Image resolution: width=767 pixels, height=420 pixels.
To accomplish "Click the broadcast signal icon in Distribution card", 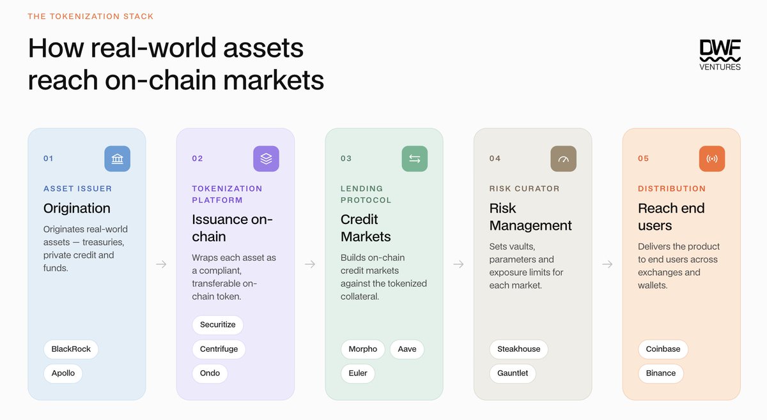I will 712,159.
